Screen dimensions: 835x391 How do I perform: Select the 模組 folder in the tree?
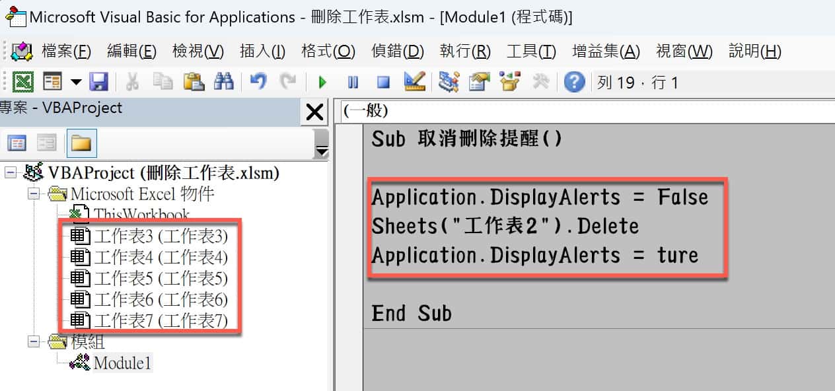(87, 341)
